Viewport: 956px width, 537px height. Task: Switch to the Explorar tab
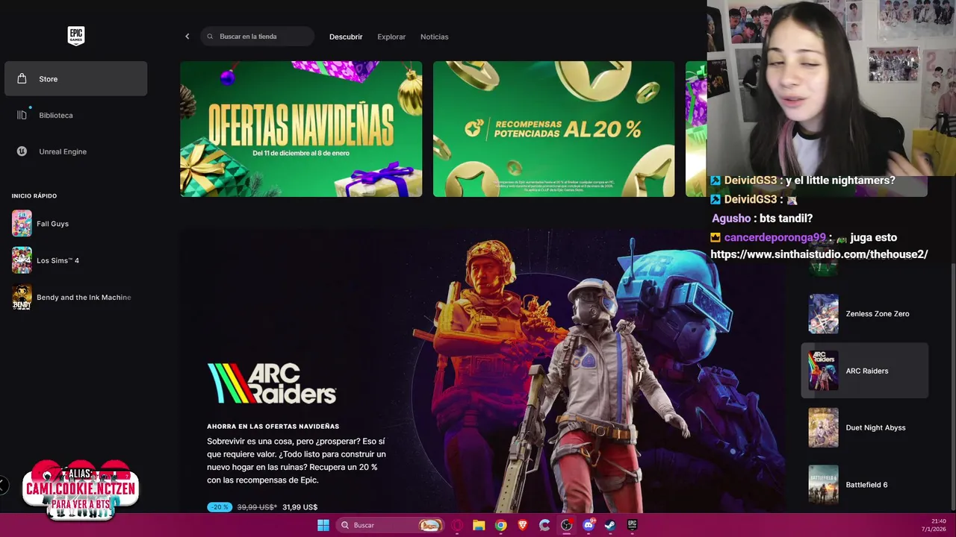point(391,37)
